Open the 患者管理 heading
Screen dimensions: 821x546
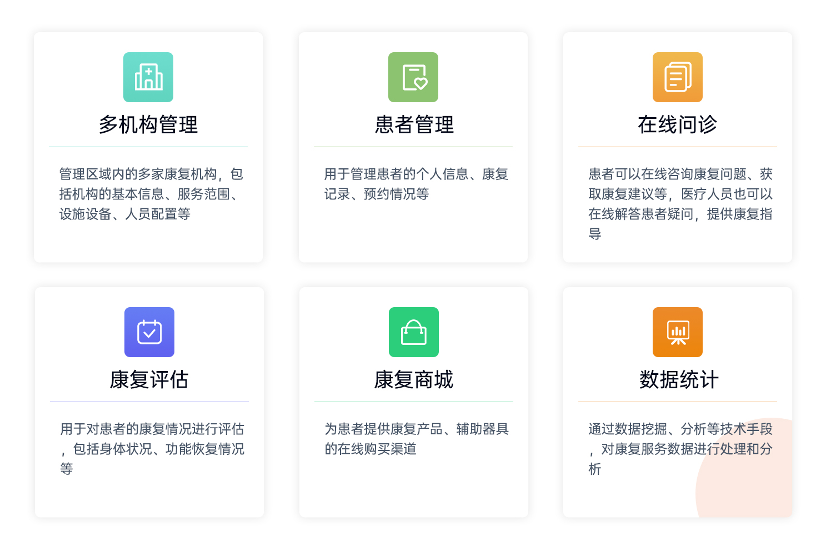coord(414,124)
